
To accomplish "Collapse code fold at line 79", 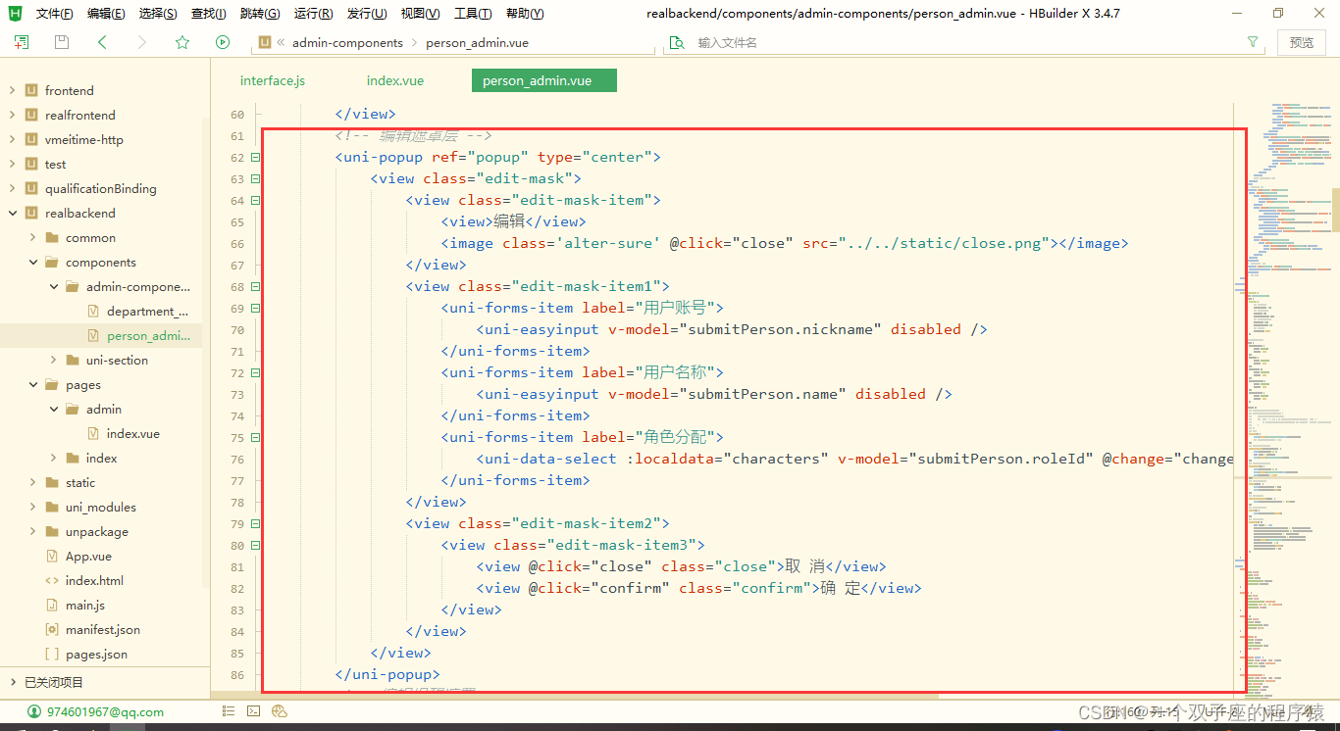I will tap(256, 524).
